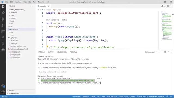This screenshot has width=174, height=98.
Task: Click Dart DevTools in status bar
Action: pos(112,96)
